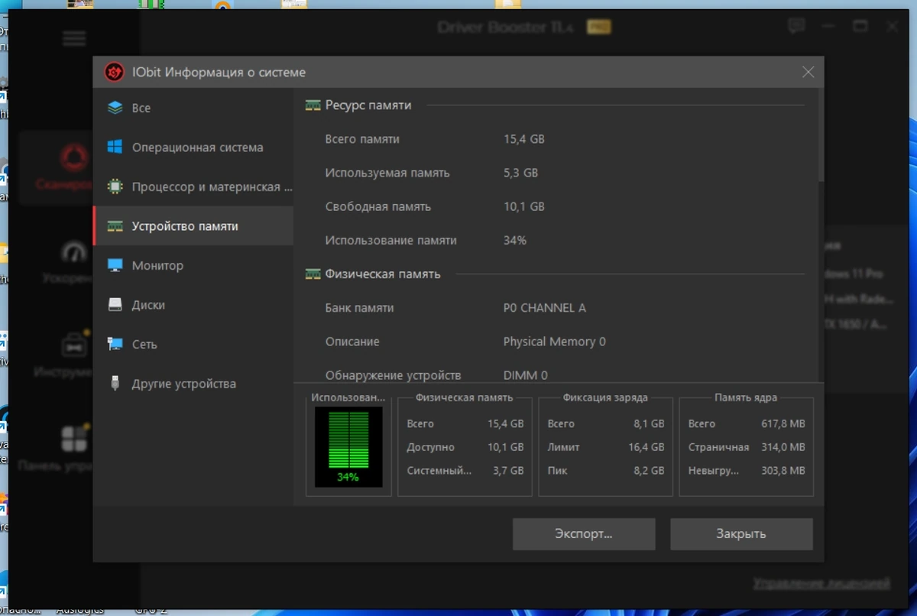
Task: Click the details panel scrollbar
Action: [x=821, y=136]
